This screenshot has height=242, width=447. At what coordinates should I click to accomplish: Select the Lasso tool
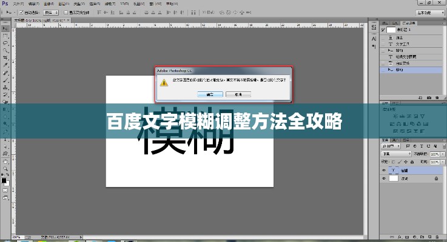5,43
